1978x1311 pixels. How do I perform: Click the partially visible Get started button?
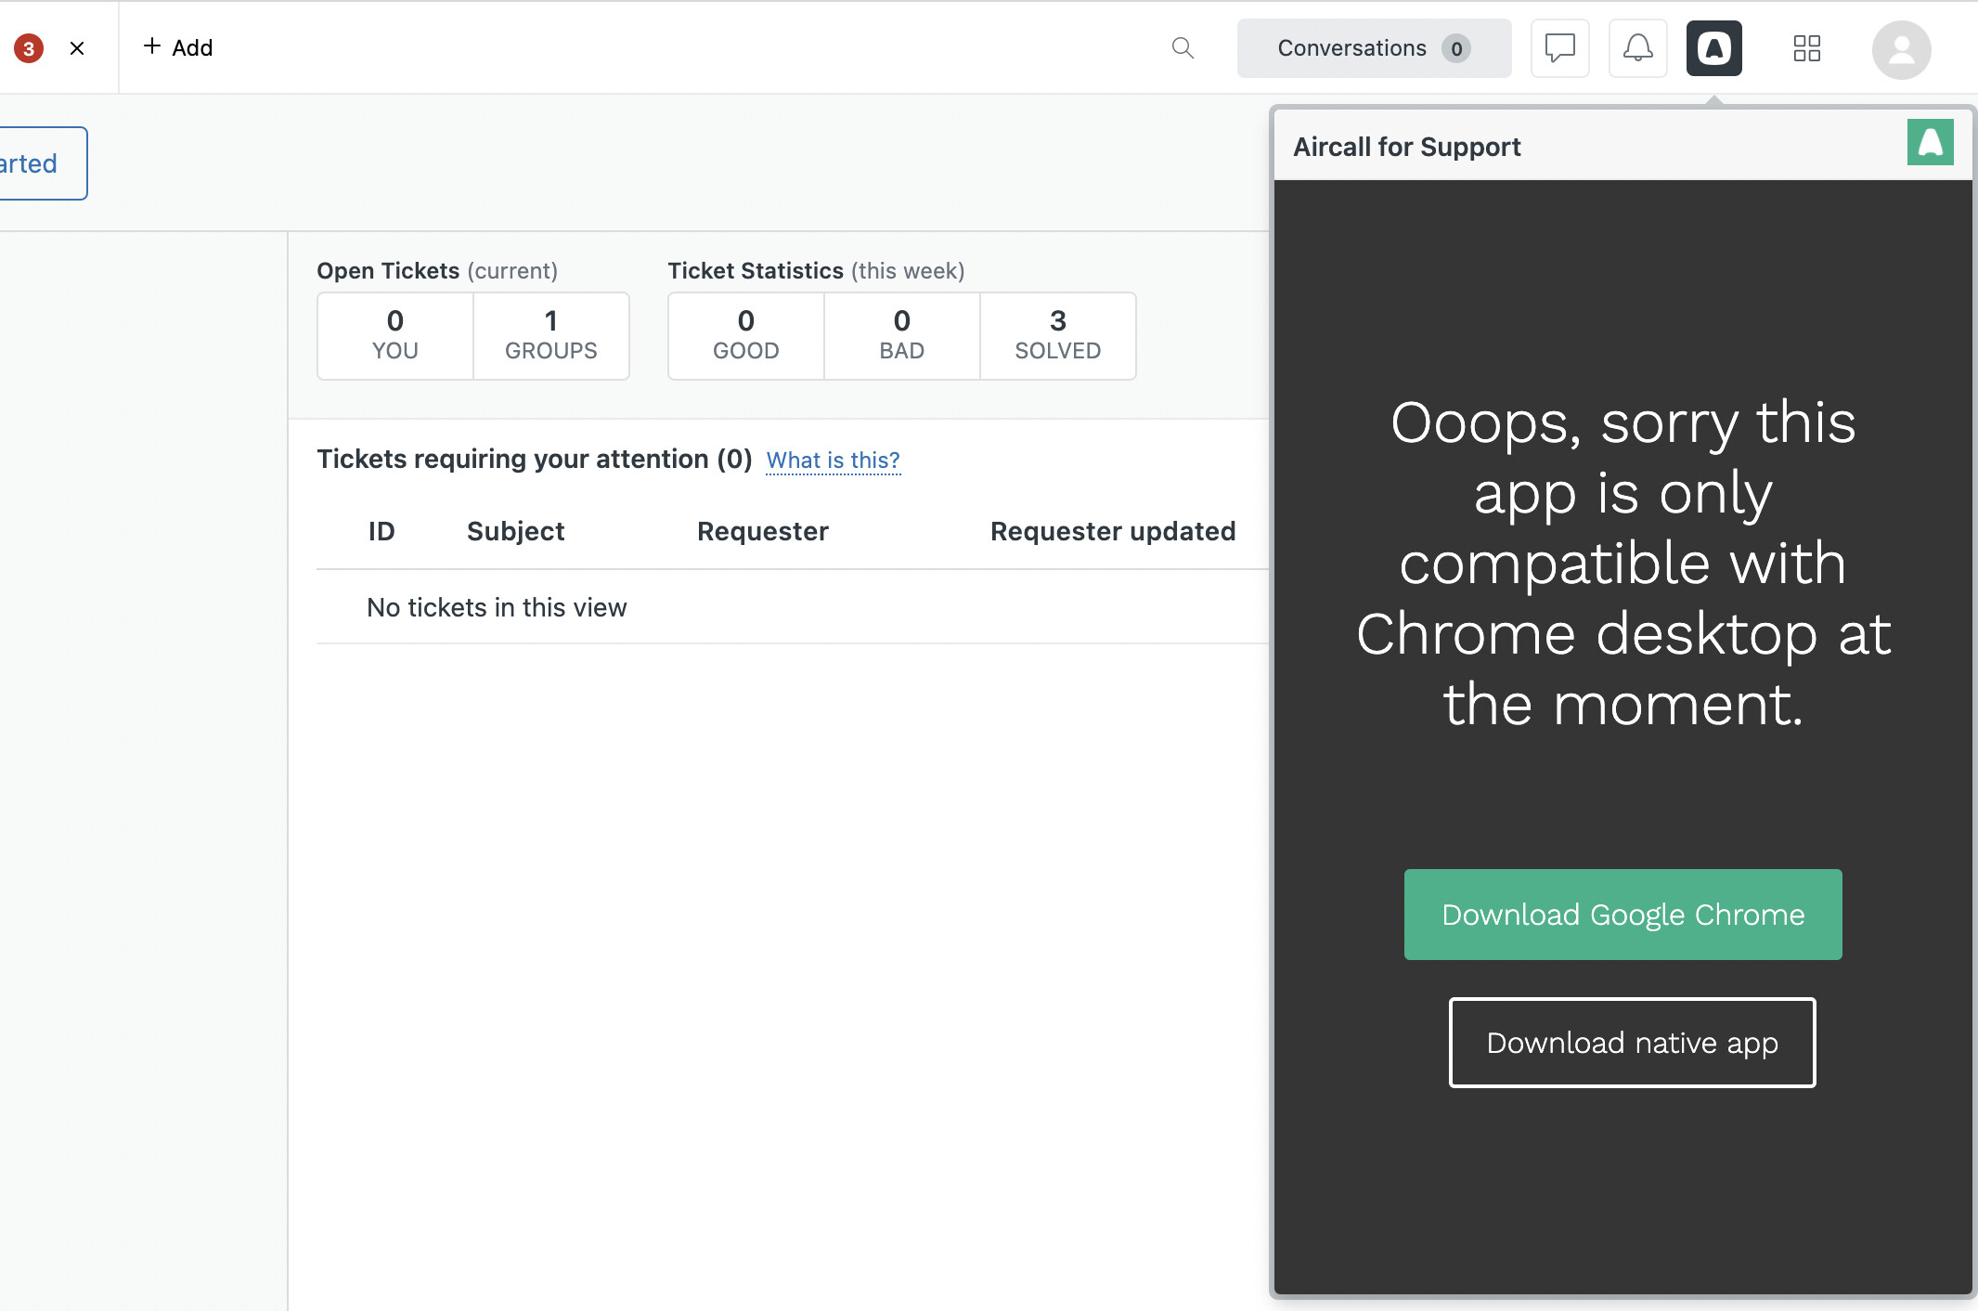[37, 163]
